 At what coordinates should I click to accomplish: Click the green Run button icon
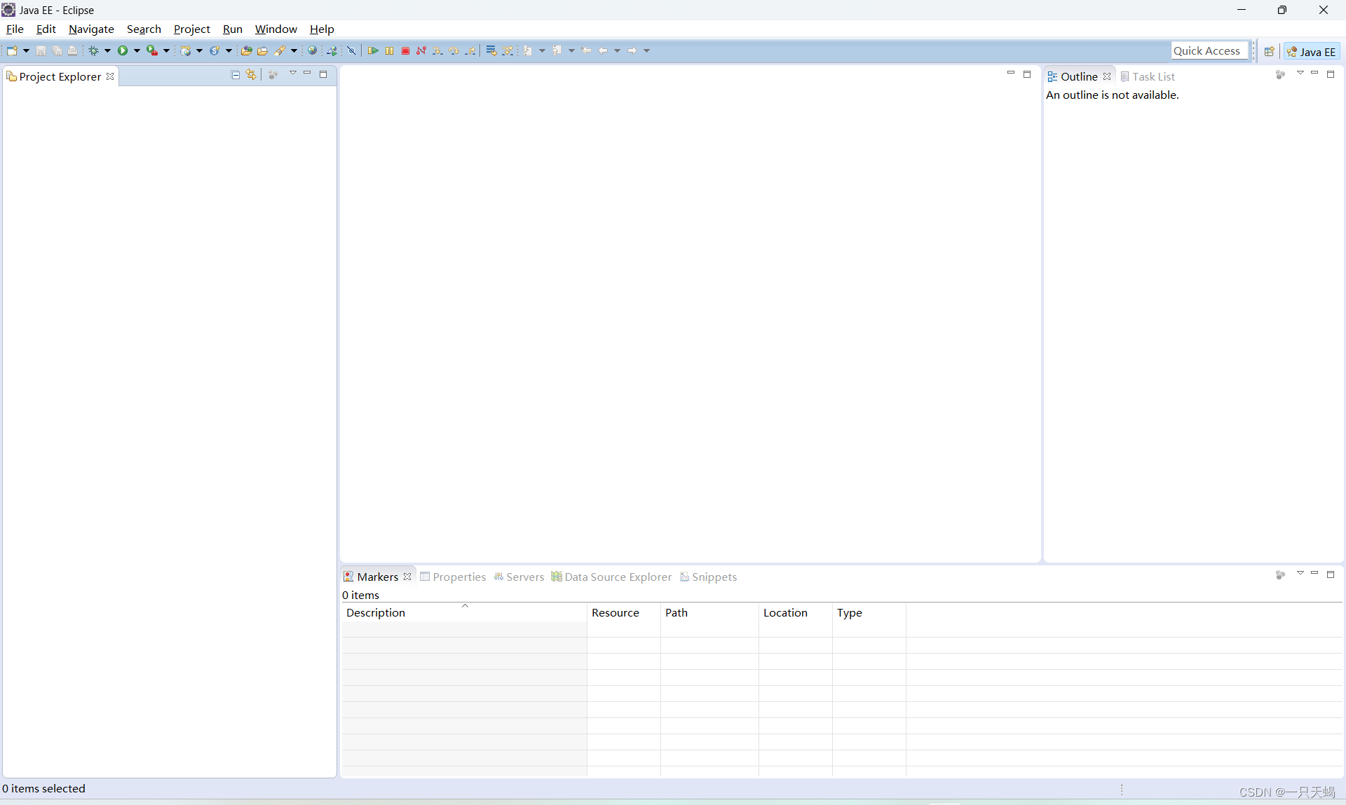click(123, 50)
